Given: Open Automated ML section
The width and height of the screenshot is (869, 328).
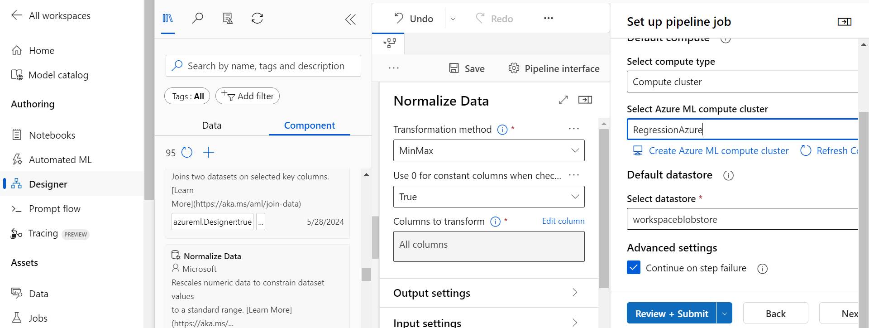Looking at the screenshot, I should 51,159.
